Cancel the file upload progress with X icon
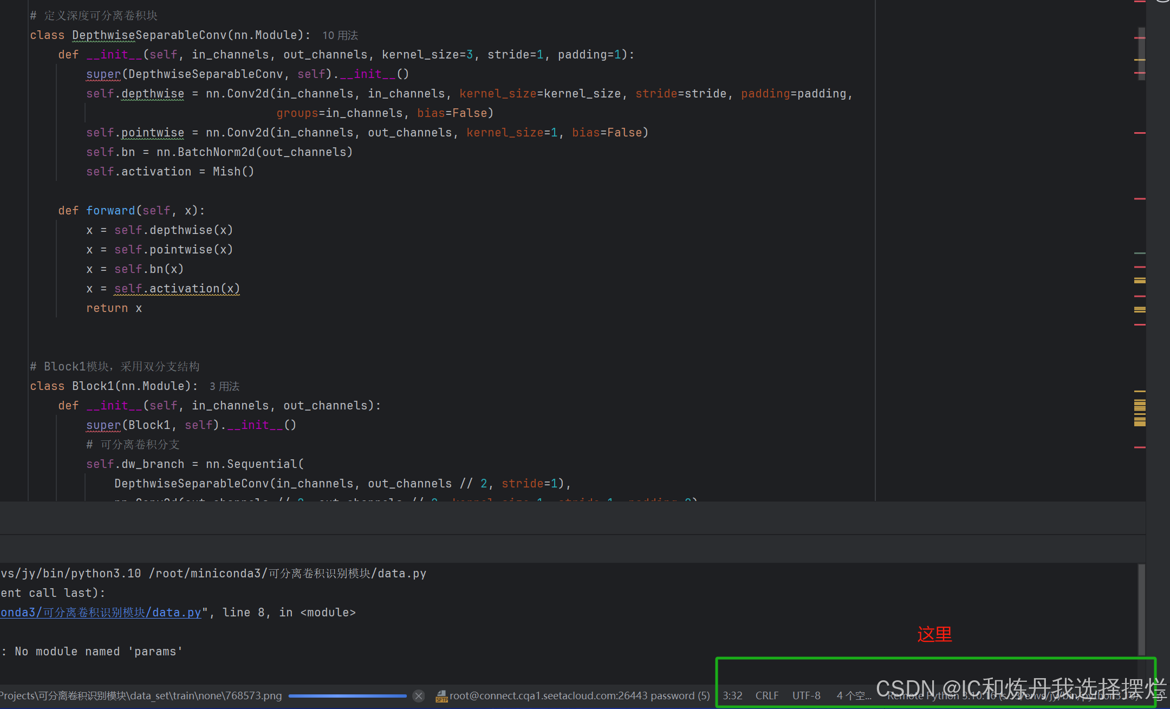 tap(419, 696)
